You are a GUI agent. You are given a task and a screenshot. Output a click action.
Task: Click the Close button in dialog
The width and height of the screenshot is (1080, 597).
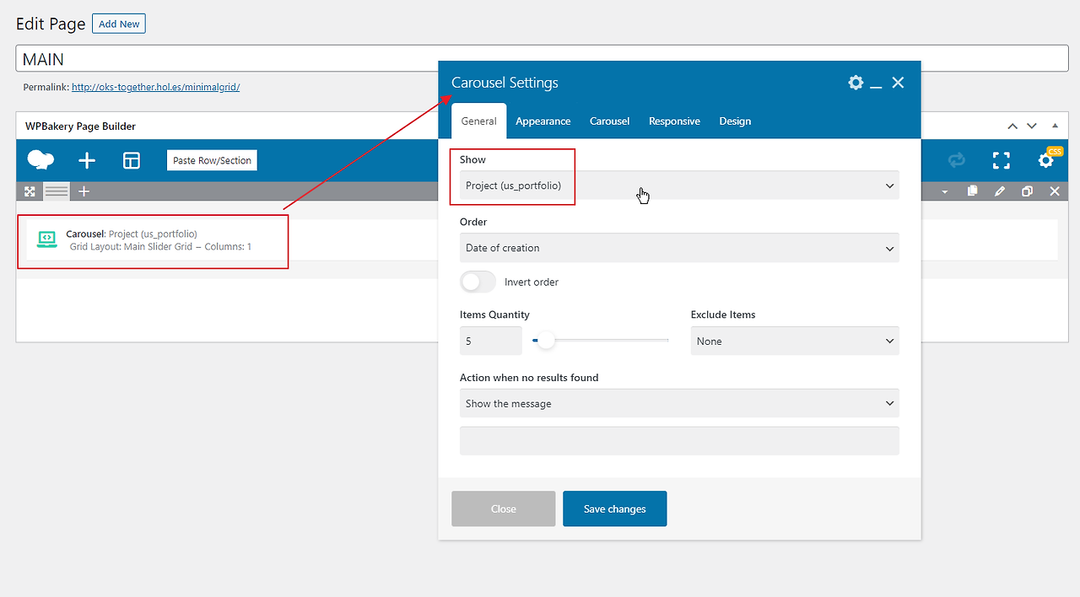click(x=504, y=508)
